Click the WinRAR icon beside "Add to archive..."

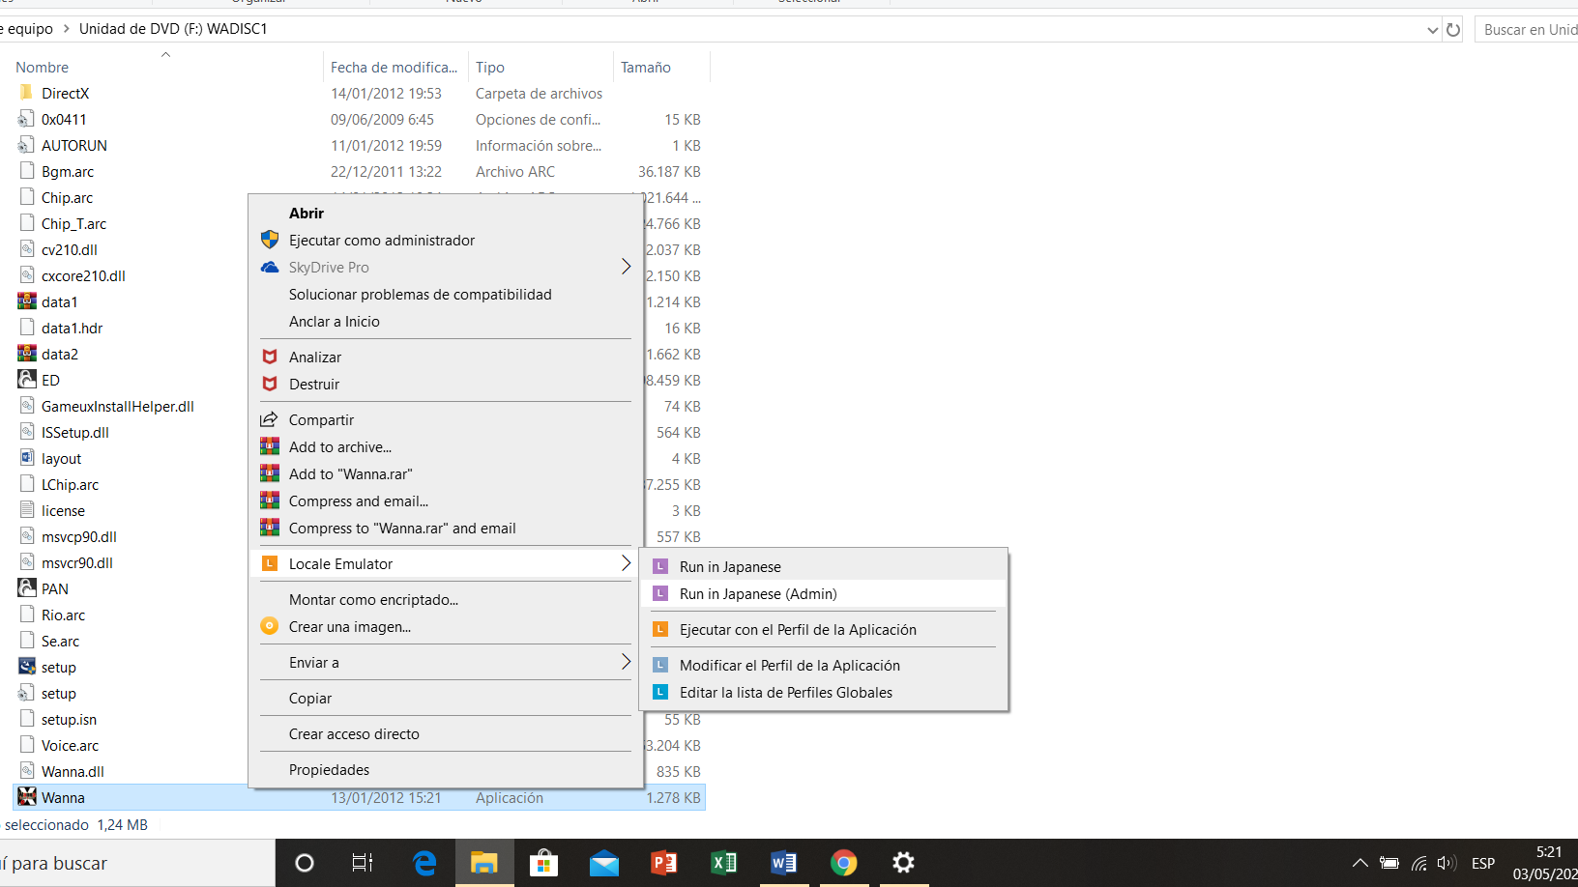pos(269,446)
